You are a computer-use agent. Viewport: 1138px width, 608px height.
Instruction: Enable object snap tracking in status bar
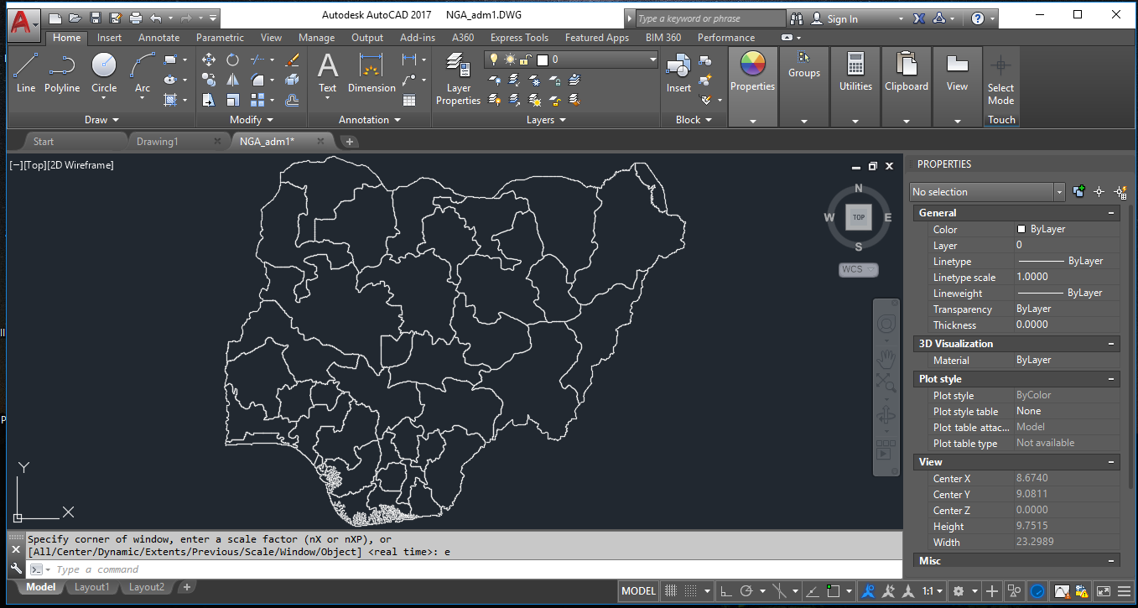click(x=813, y=591)
